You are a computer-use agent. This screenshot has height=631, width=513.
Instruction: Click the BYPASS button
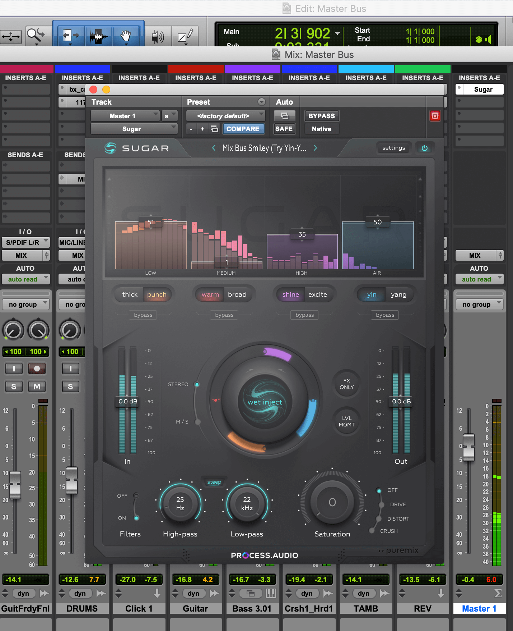coord(322,116)
